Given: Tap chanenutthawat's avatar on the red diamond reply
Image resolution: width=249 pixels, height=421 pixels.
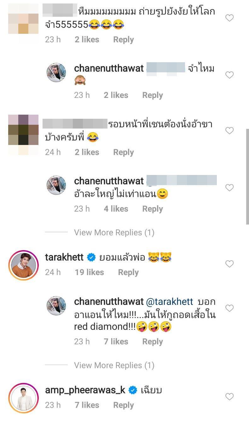Looking at the screenshot, I should (x=56, y=306).
